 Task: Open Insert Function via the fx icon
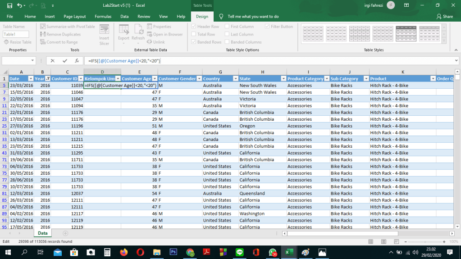(77, 60)
